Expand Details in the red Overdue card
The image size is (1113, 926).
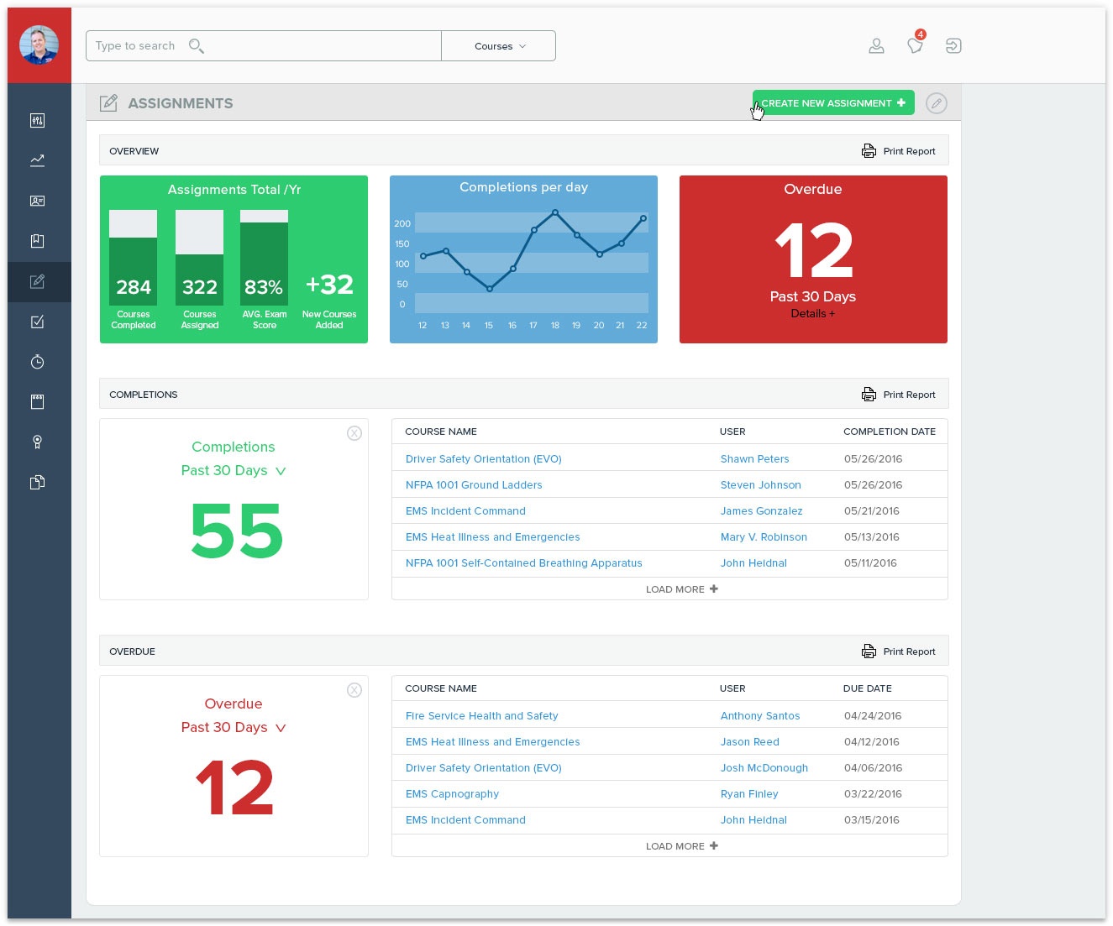click(812, 314)
